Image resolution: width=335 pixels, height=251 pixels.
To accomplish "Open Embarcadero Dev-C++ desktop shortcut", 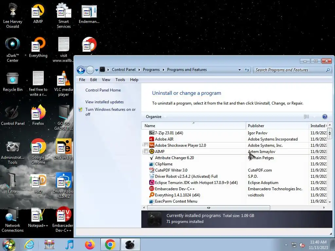I will coord(63,220).
